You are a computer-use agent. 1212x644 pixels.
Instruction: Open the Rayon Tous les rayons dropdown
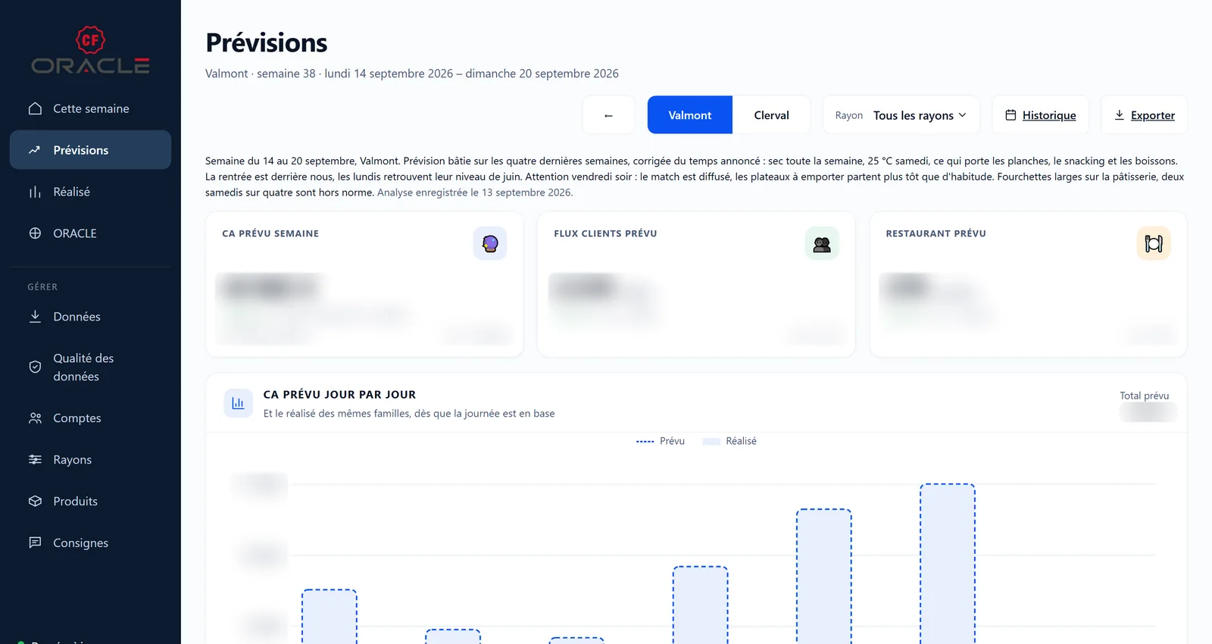901,115
